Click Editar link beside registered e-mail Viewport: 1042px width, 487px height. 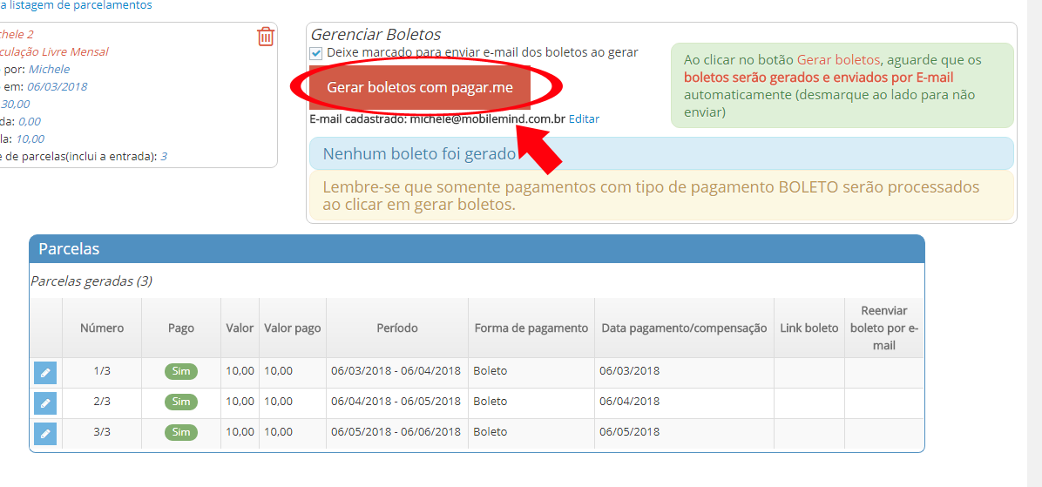(584, 118)
